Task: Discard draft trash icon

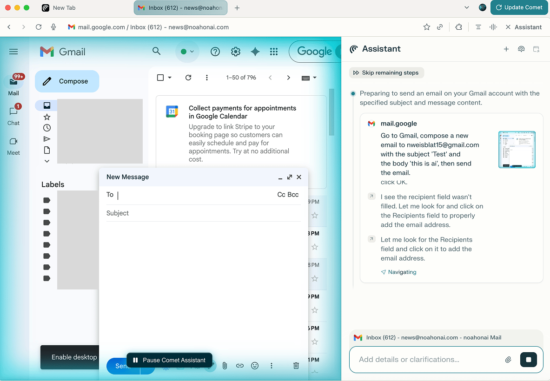Action: coord(296,366)
